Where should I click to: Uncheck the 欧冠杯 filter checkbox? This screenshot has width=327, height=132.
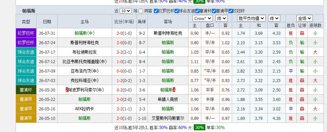[230, 11]
